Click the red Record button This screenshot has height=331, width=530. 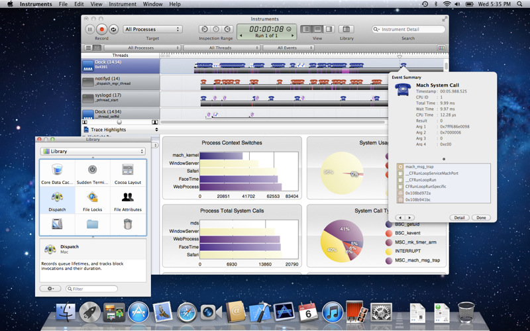point(101,29)
